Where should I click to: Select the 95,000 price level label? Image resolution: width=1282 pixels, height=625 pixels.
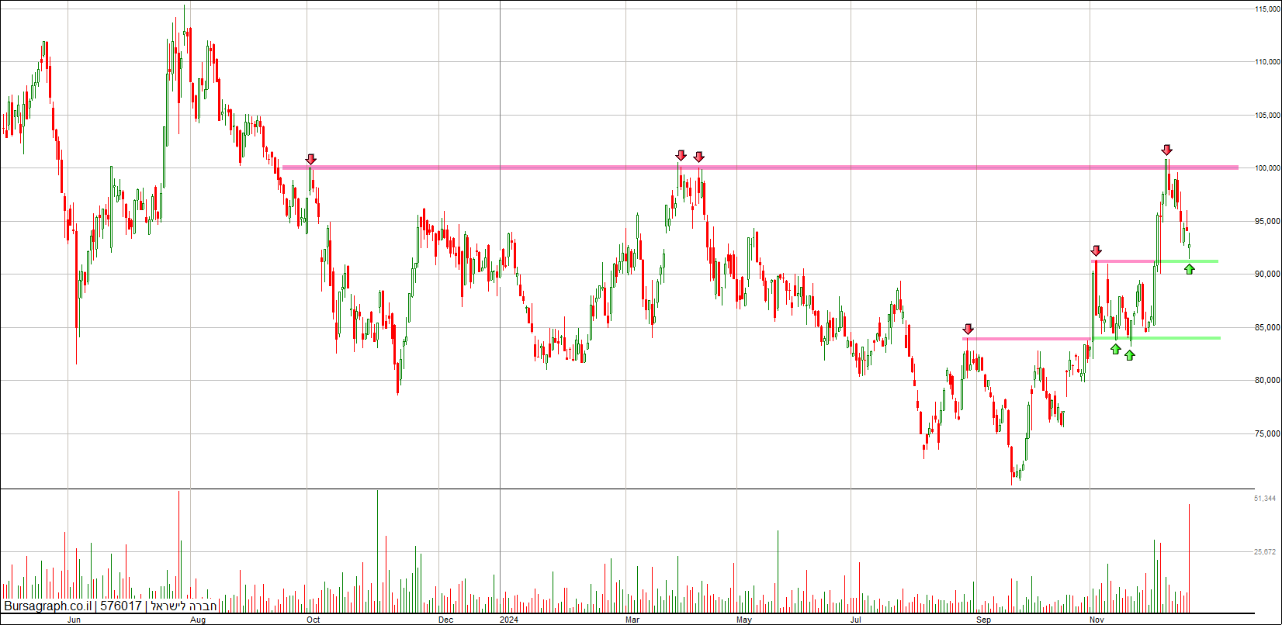[1266, 222]
